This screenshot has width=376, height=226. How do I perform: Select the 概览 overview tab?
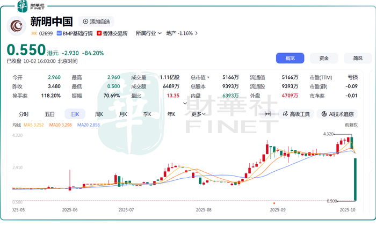click(290, 58)
